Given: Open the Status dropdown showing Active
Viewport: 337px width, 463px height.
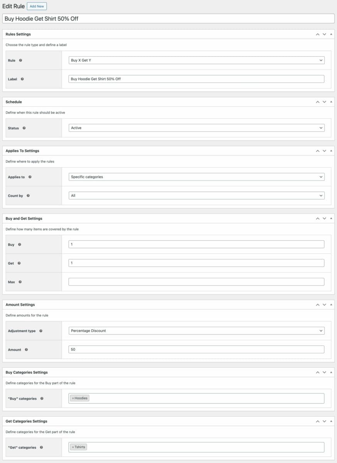Looking at the screenshot, I should coord(196,128).
